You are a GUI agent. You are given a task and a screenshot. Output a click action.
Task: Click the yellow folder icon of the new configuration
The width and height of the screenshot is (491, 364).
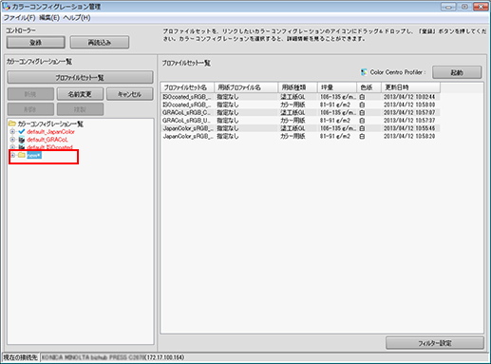22,155
